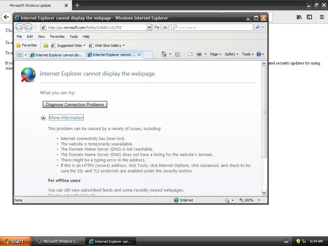Viewport: 328px width, 246px height.
Task: Click the vertical scrollbar thumb
Action: point(264,112)
